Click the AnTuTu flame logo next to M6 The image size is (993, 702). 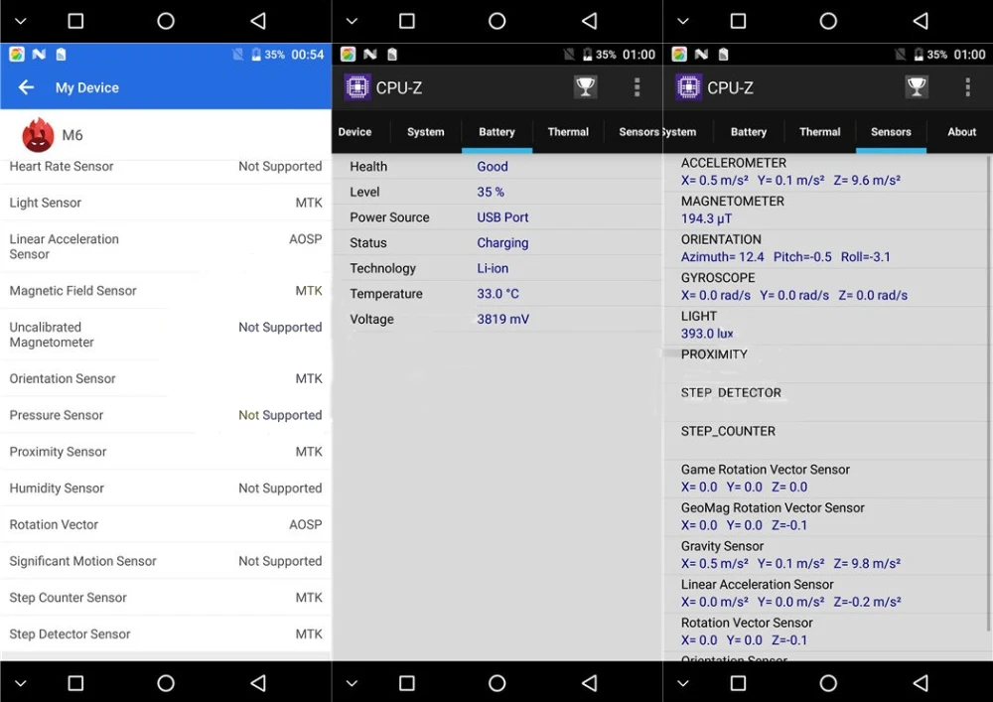point(38,135)
